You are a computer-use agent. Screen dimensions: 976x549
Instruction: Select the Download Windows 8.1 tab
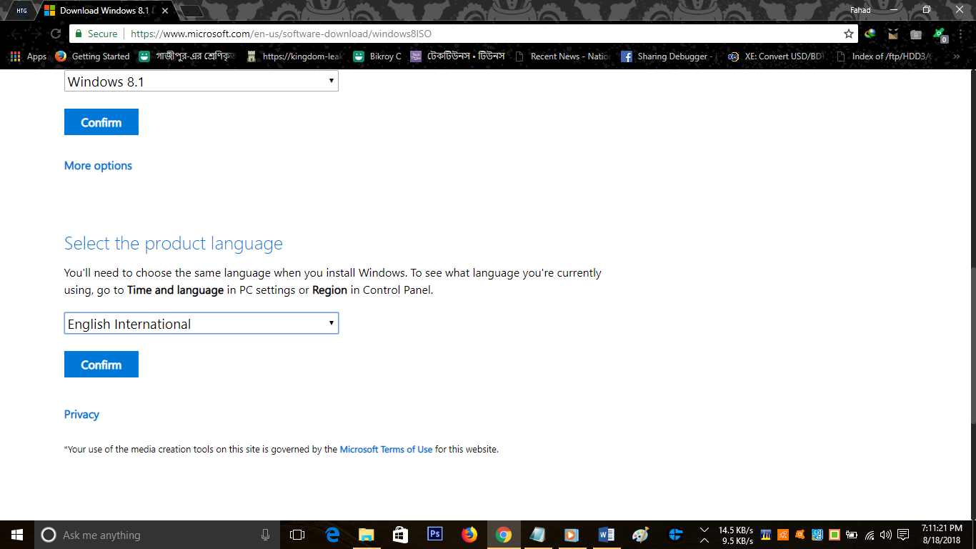[104, 11]
